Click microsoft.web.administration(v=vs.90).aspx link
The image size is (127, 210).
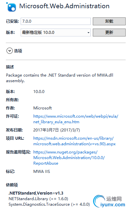[74, 144]
